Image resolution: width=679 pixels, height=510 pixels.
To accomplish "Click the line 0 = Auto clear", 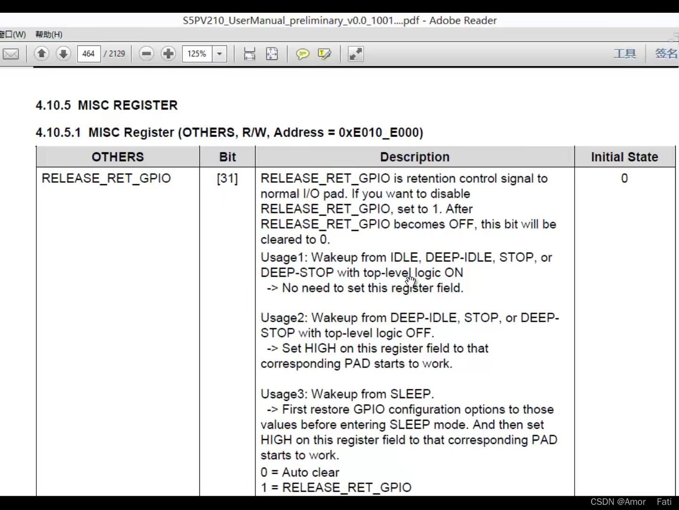I will pos(300,472).
